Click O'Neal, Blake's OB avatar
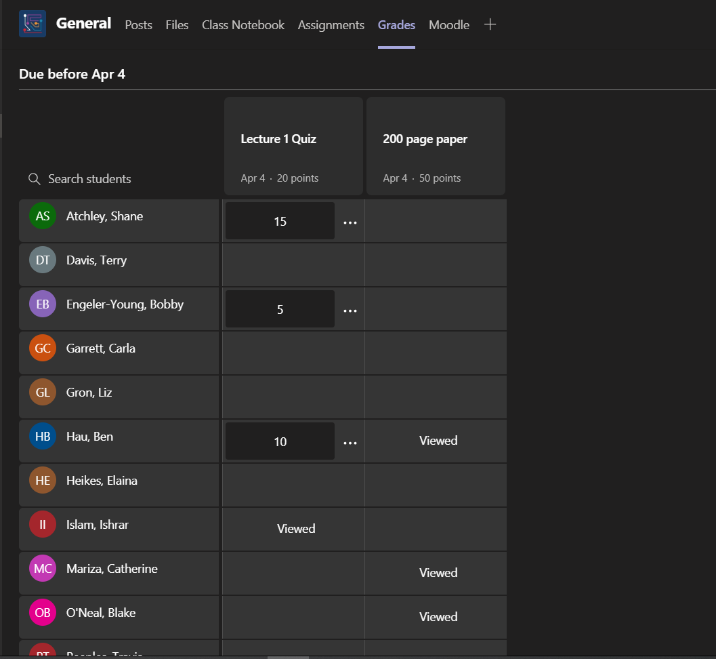The width and height of the screenshot is (716, 659). coord(43,612)
